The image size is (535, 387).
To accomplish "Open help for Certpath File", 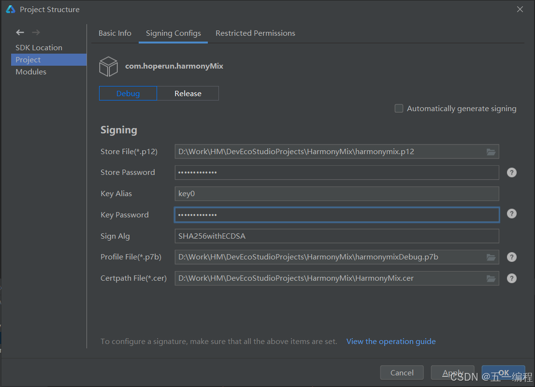I will click(x=511, y=279).
